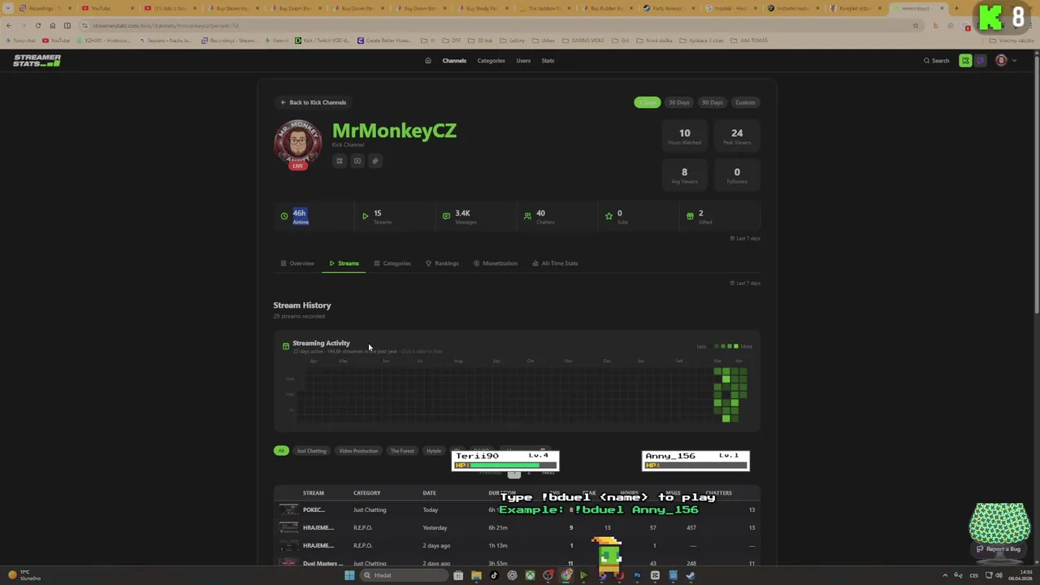Switch to the All-Time Stats tab
The height and width of the screenshot is (585, 1040).
[555, 263]
